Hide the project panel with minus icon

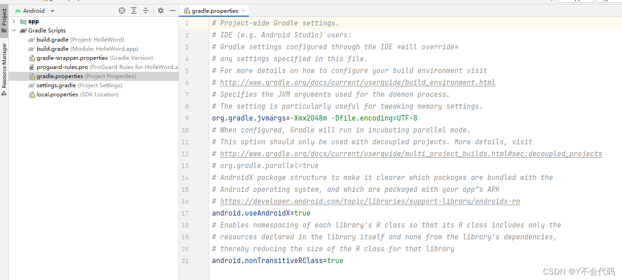click(x=173, y=11)
